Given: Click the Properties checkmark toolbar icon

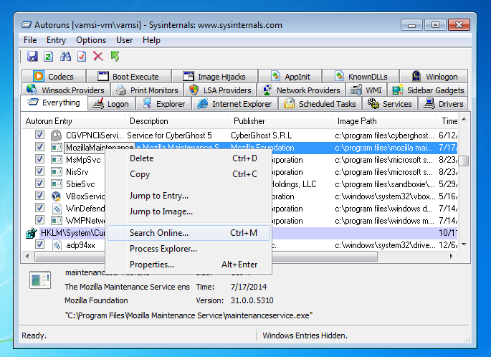Looking at the screenshot, I should pyautogui.click(x=82, y=57).
